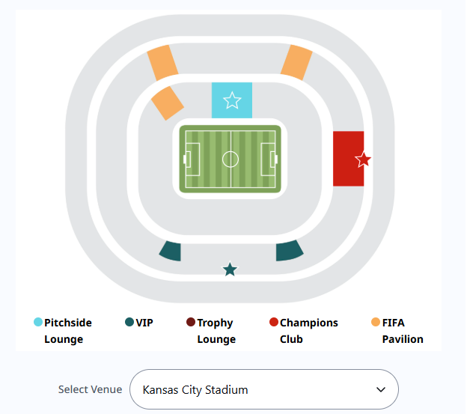The image size is (467, 414).
Task: Click the dark teal VIP star
Action: [230, 270]
